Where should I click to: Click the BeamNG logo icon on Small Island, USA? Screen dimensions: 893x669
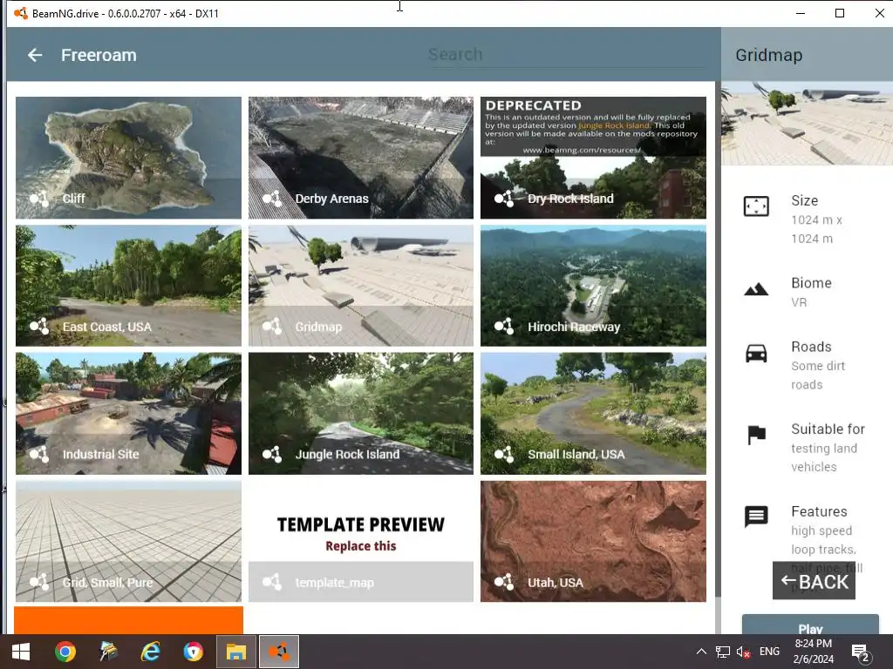click(x=504, y=454)
